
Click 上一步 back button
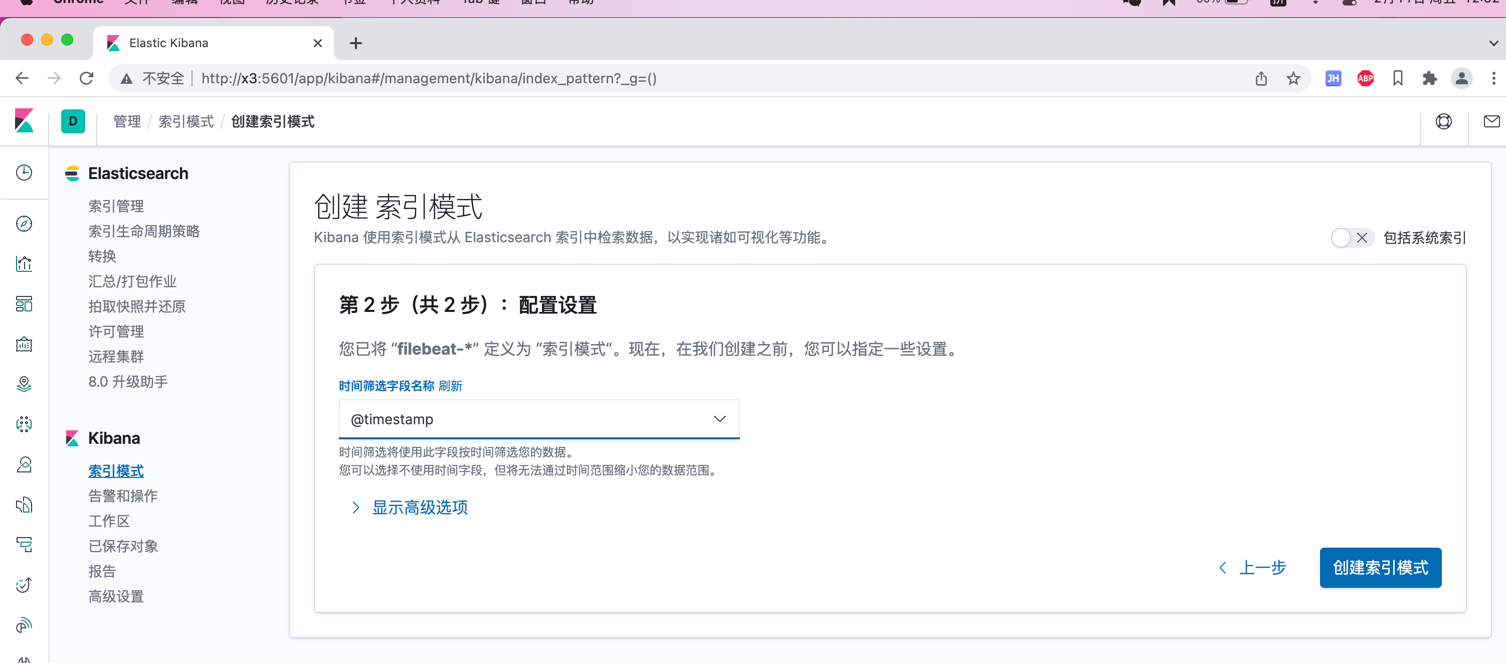pos(1252,567)
